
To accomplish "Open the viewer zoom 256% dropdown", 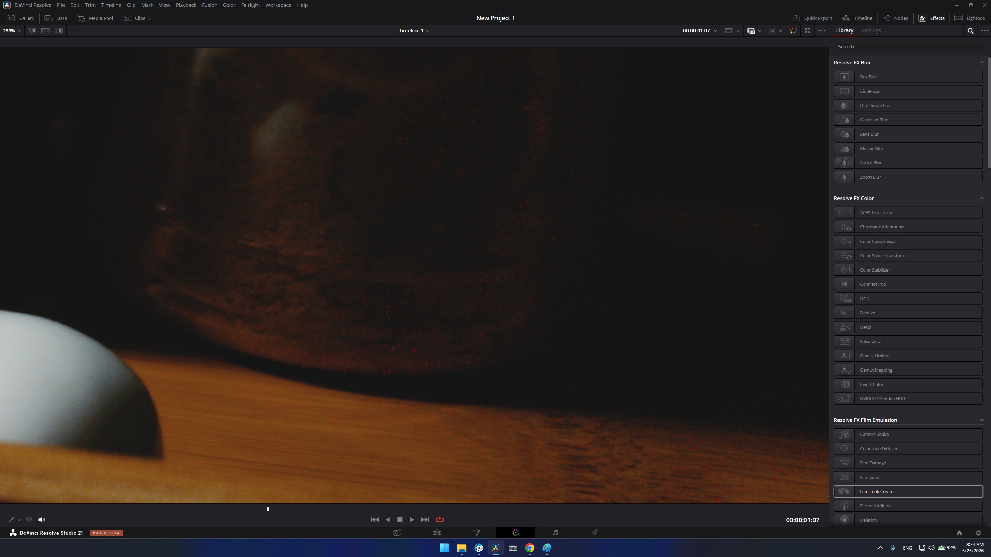I will tap(12, 31).
